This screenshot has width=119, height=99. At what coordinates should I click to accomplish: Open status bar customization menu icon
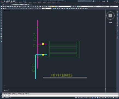[x=118, y=98]
